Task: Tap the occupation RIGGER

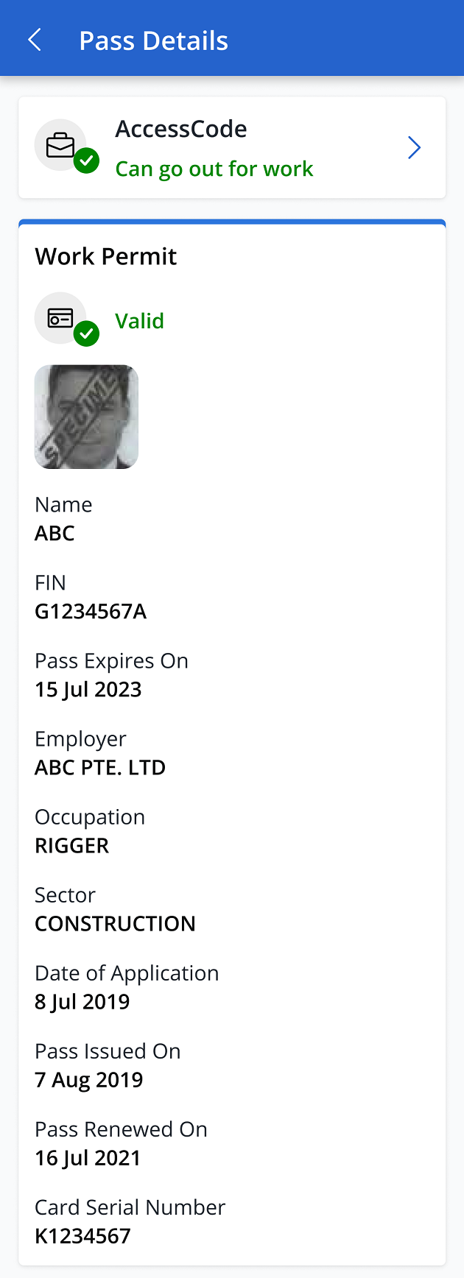Action: [72, 846]
